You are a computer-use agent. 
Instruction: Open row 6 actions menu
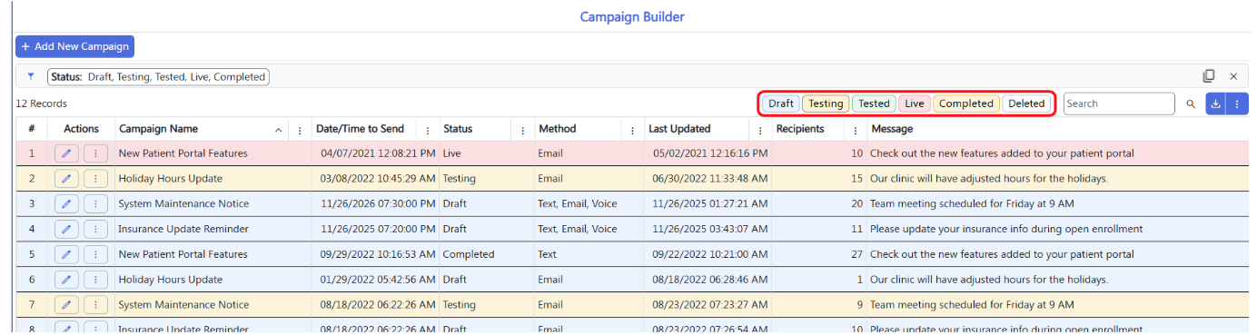[x=95, y=280]
